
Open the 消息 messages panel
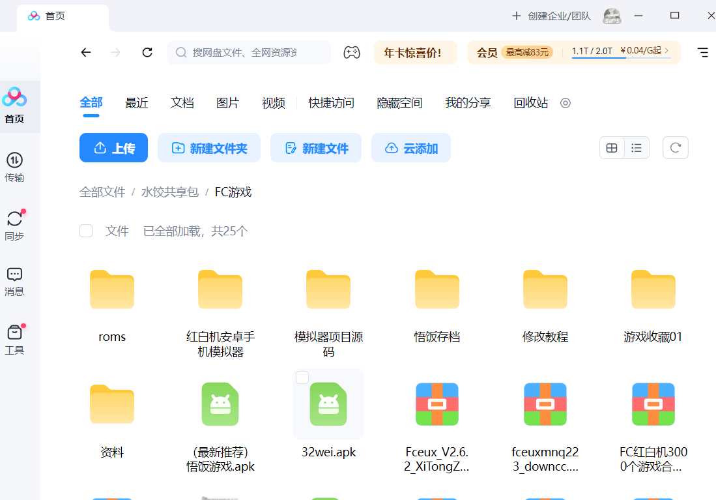(x=14, y=282)
